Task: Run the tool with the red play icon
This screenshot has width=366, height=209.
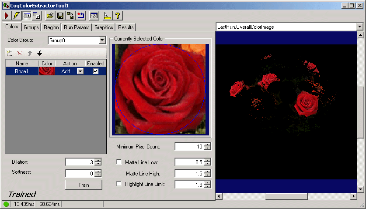Action: [7, 16]
